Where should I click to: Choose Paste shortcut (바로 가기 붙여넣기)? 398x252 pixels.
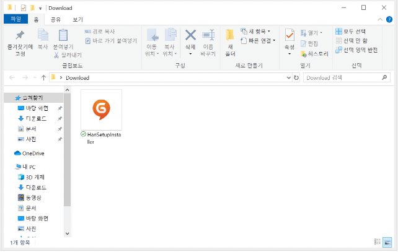[111, 41]
